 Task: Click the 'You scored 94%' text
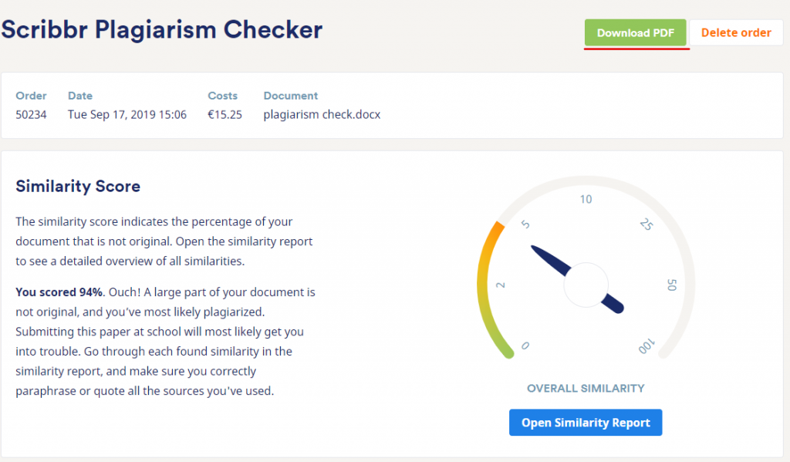coord(59,292)
